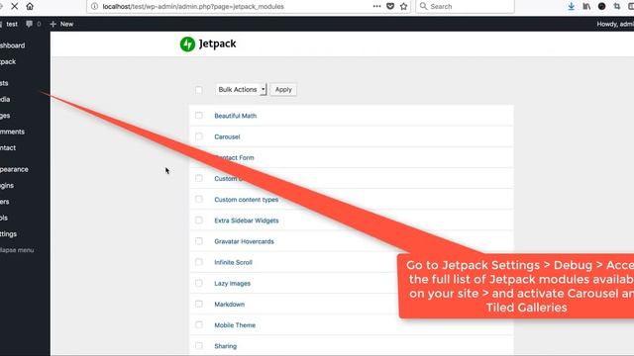The height and width of the screenshot is (356, 634).
Task: Click the Jetpack green logo icon
Action: pyautogui.click(x=187, y=44)
